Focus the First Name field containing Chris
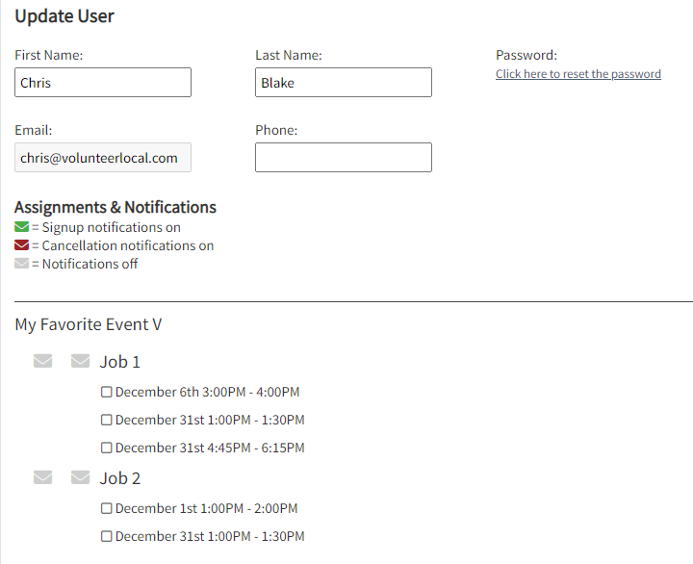The height and width of the screenshot is (564, 693). [x=103, y=82]
